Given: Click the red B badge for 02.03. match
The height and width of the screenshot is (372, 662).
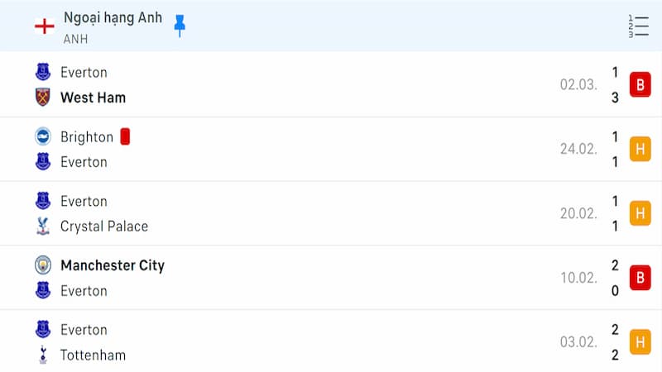Looking at the screenshot, I should point(640,85).
